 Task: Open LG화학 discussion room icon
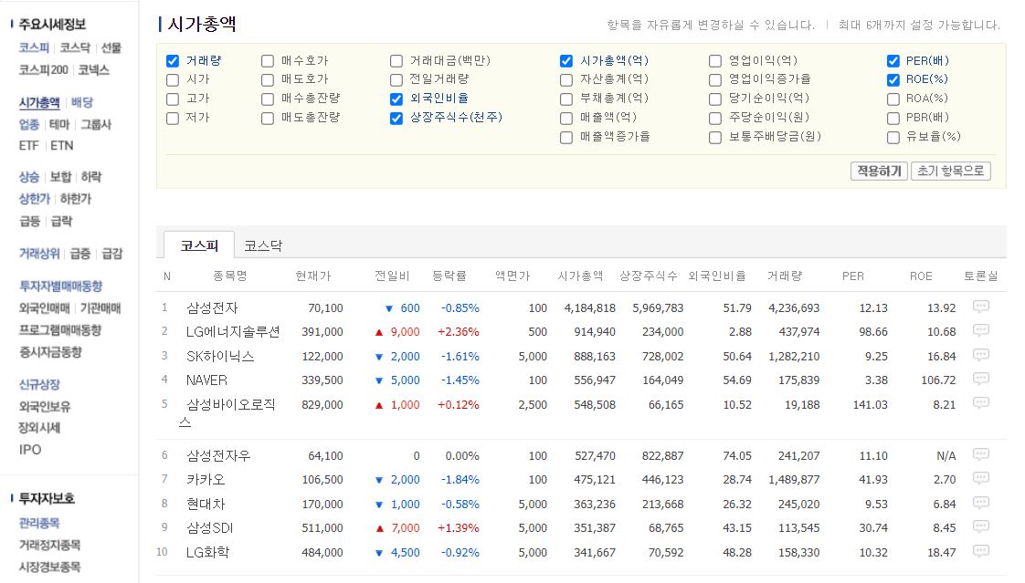pyautogui.click(x=980, y=551)
